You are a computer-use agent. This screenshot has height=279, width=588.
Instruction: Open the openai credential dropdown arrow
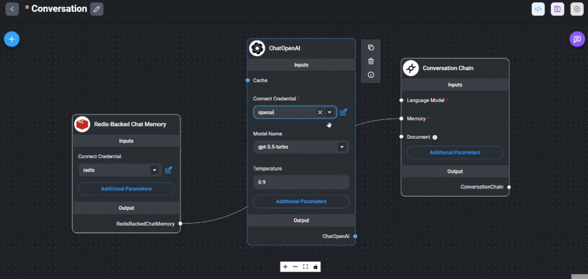(329, 113)
